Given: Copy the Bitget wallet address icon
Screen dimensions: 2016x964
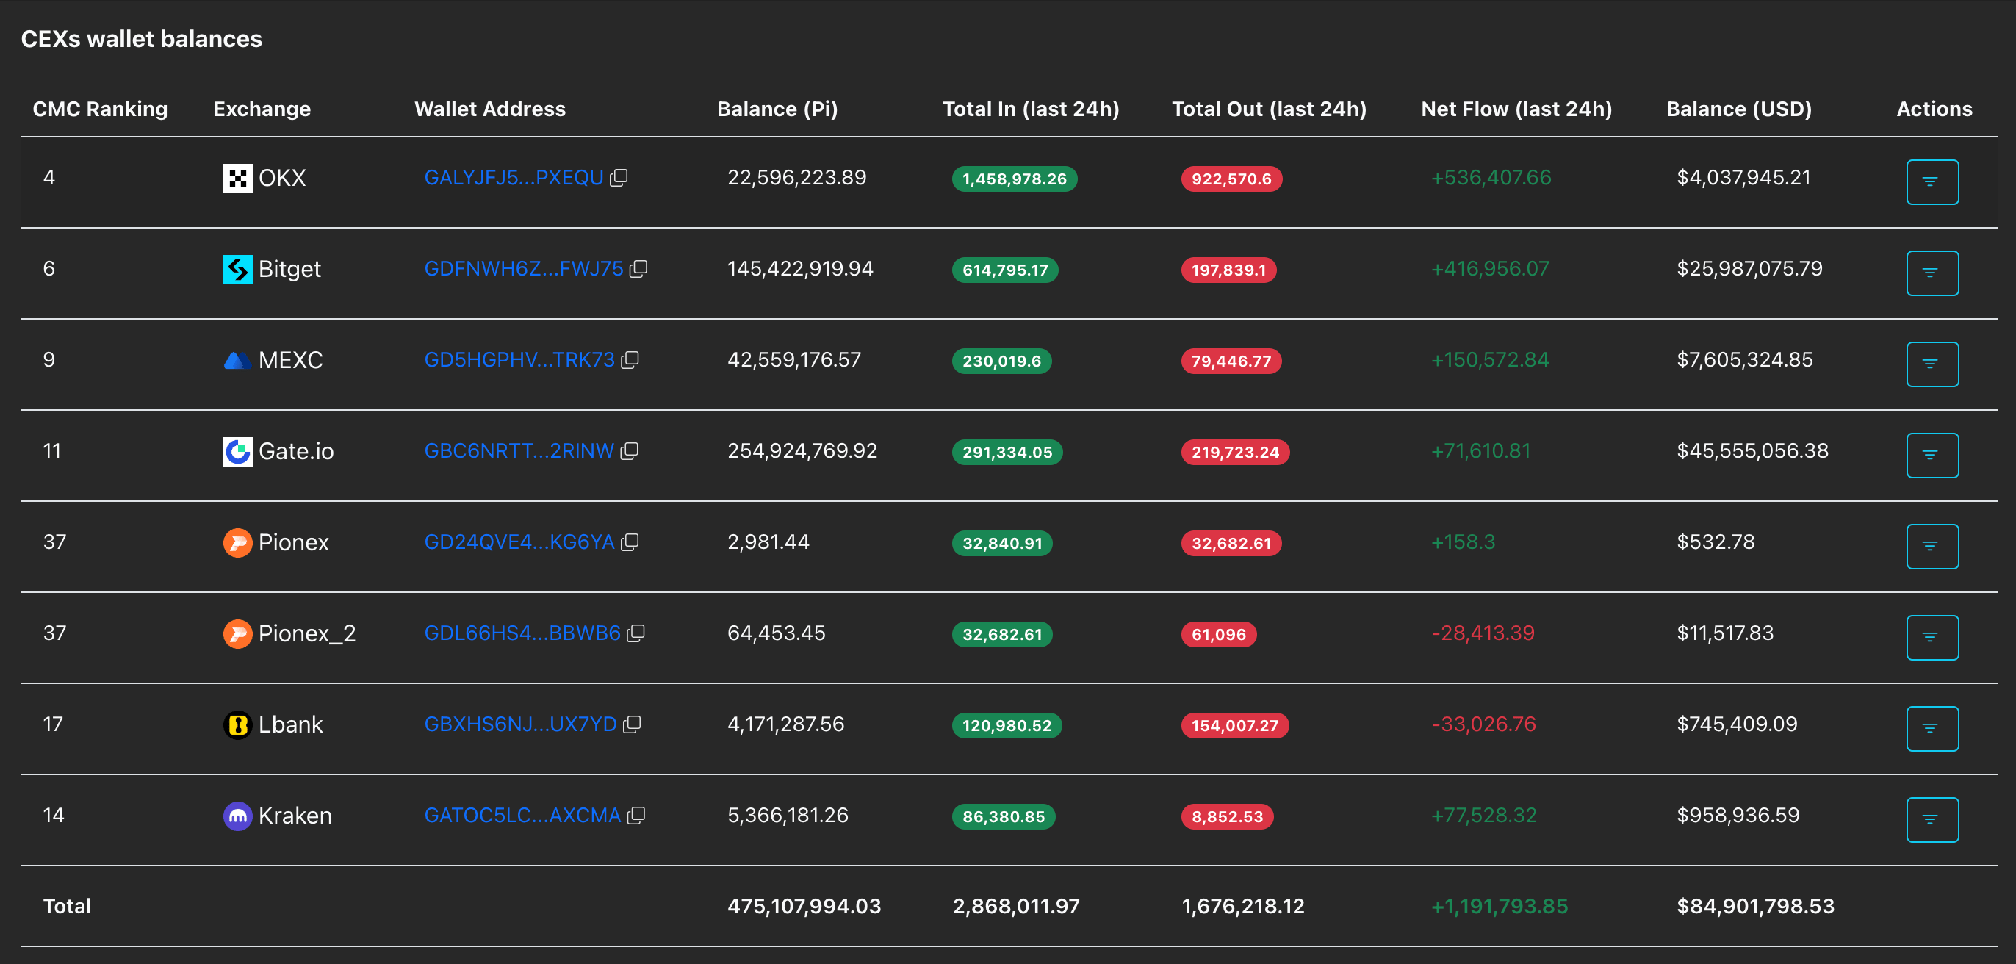Looking at the screenshot, I should point(638,268).
